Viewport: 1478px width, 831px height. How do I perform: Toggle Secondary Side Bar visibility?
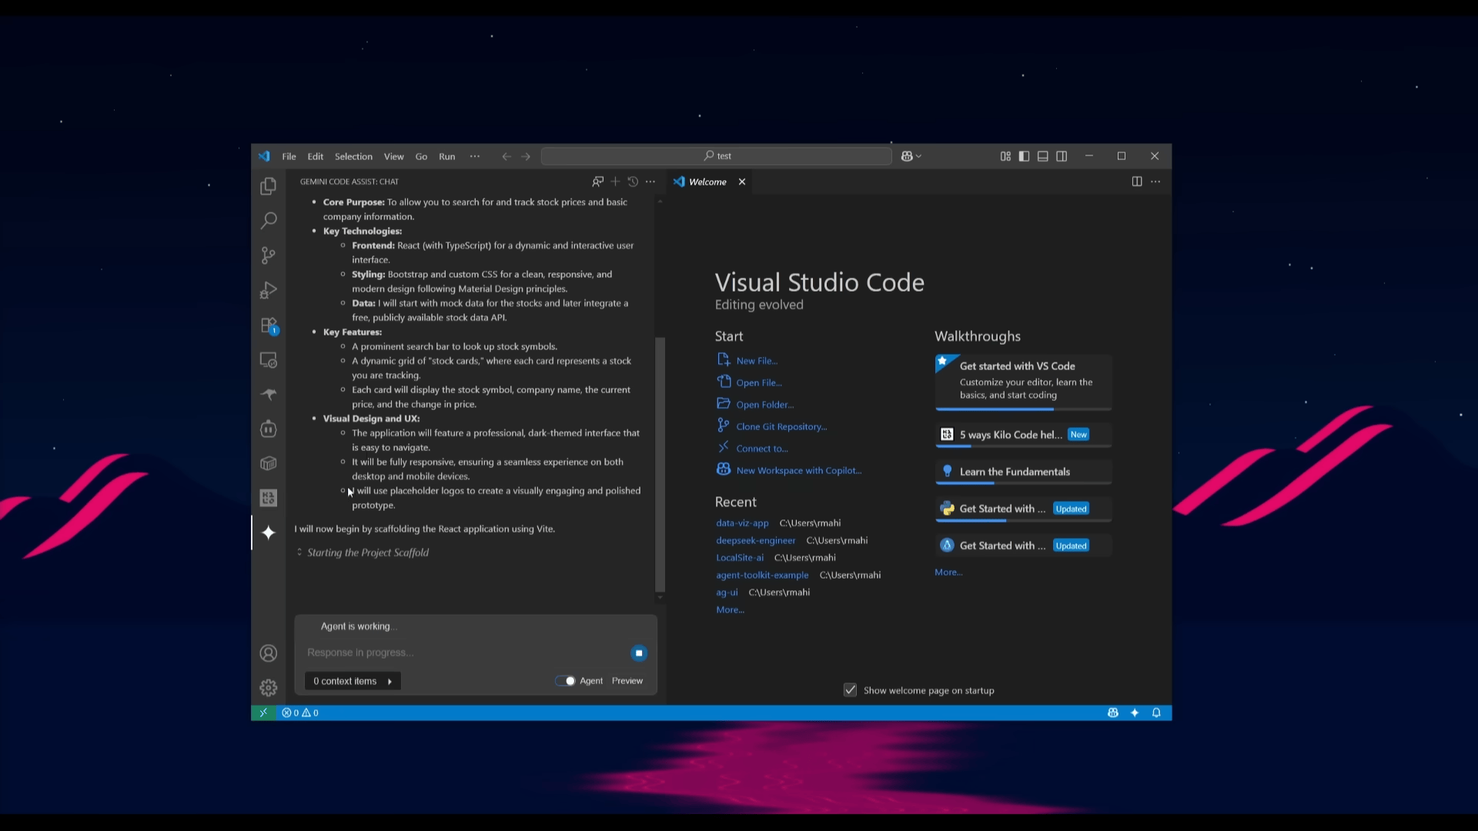[x=1062, y=156]
